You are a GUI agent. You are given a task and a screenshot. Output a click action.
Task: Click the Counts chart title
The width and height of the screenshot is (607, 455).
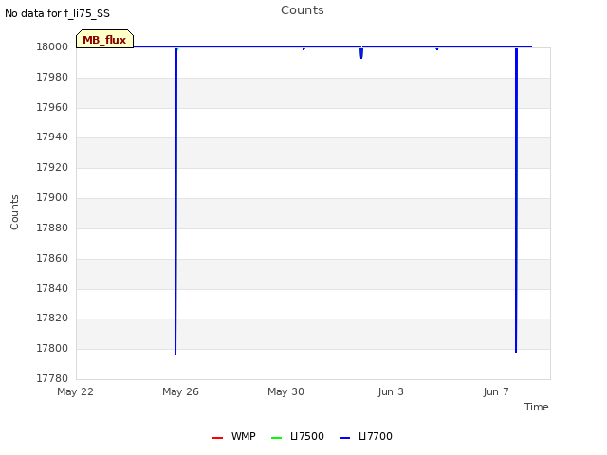click(x=303, y=10)
